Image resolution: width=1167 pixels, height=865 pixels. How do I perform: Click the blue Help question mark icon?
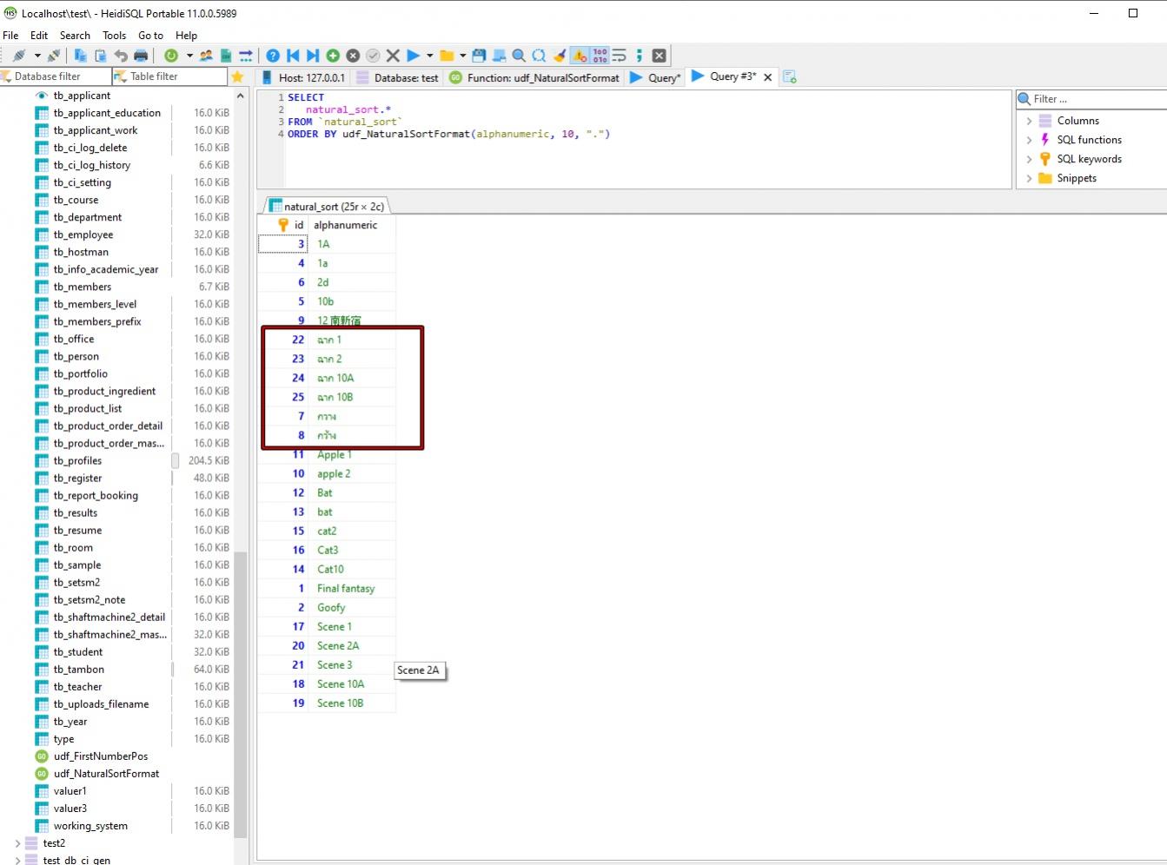tap(273, 56)
